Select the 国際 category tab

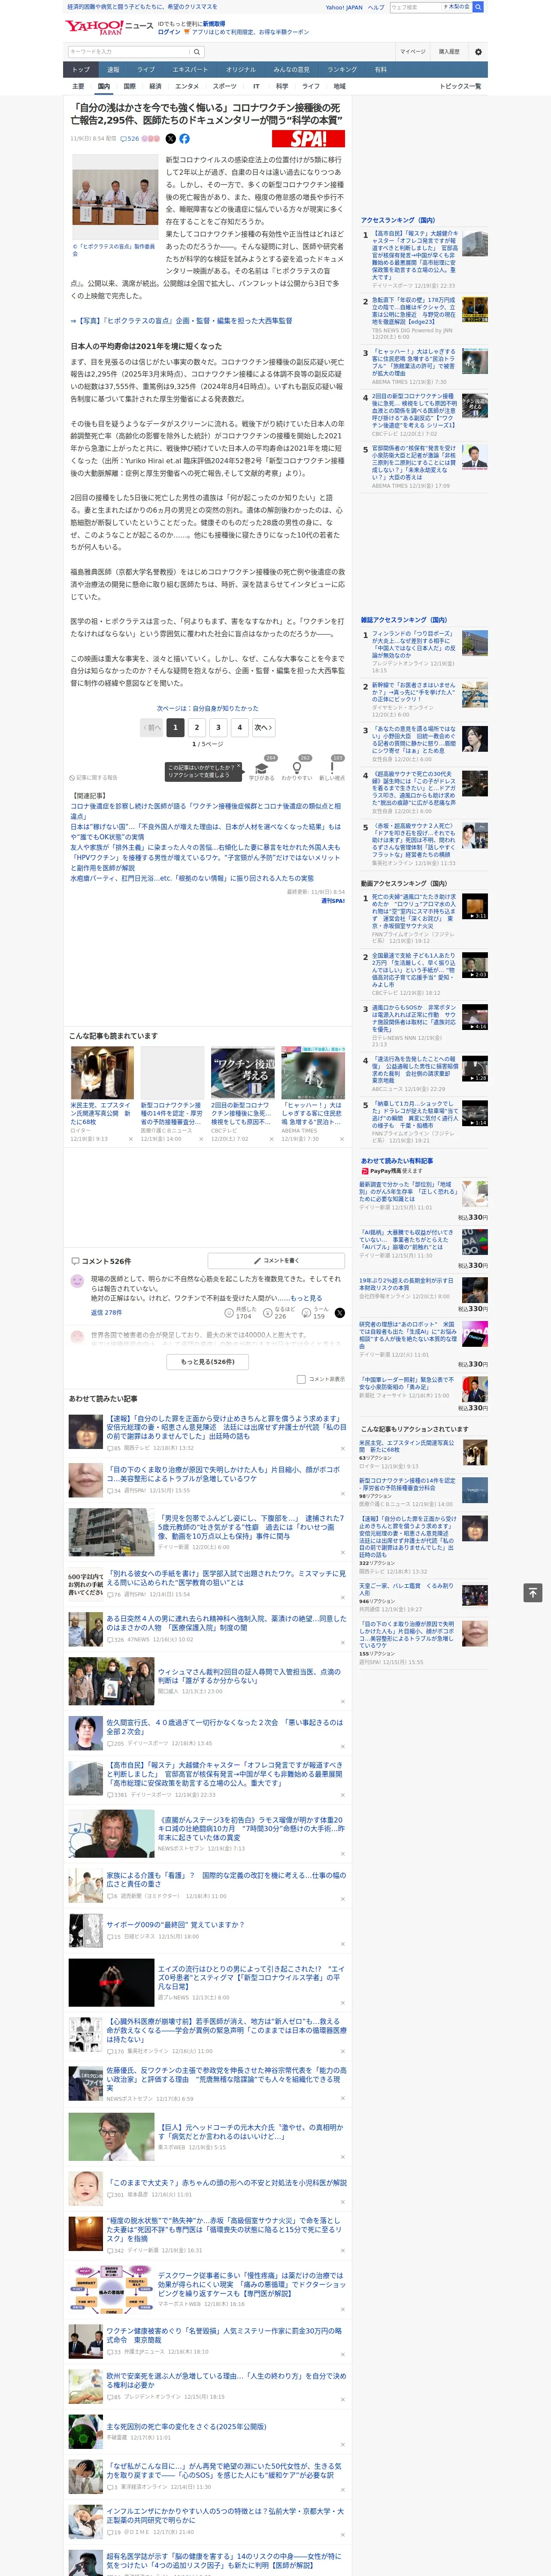click(x=129, y=86)
